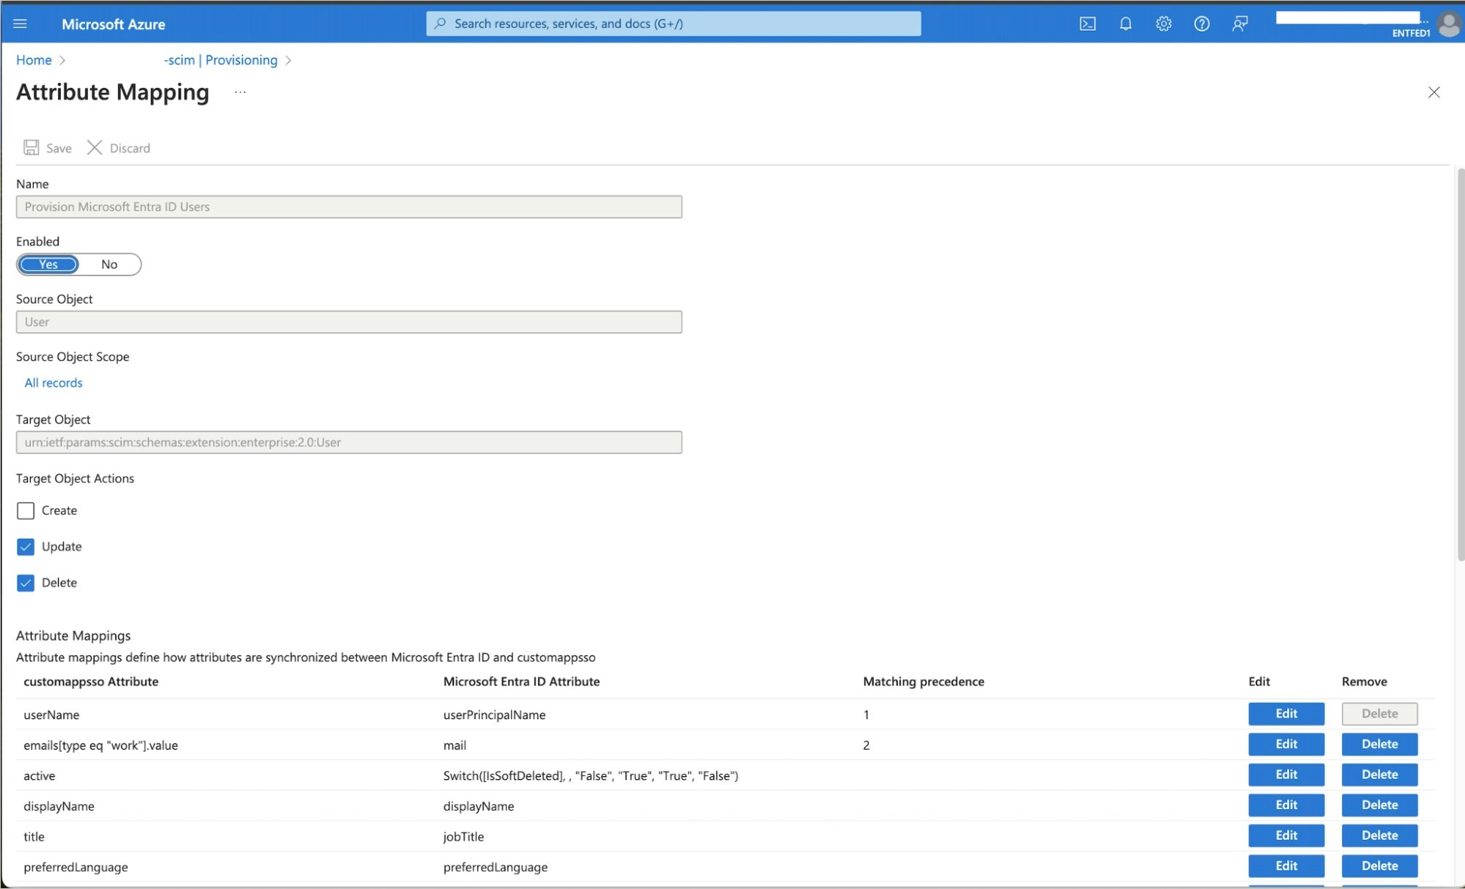Navigate to Home via breadcrumb
The height and width of the screenshot is (889, 1465).
click(x=33, y=59)
